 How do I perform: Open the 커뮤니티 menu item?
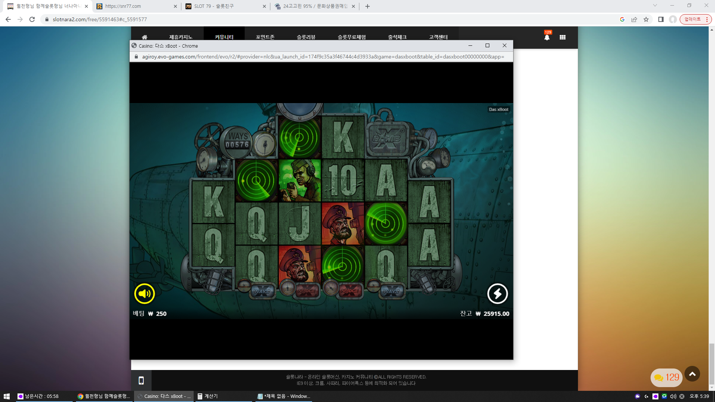click(x=224, y=37)
